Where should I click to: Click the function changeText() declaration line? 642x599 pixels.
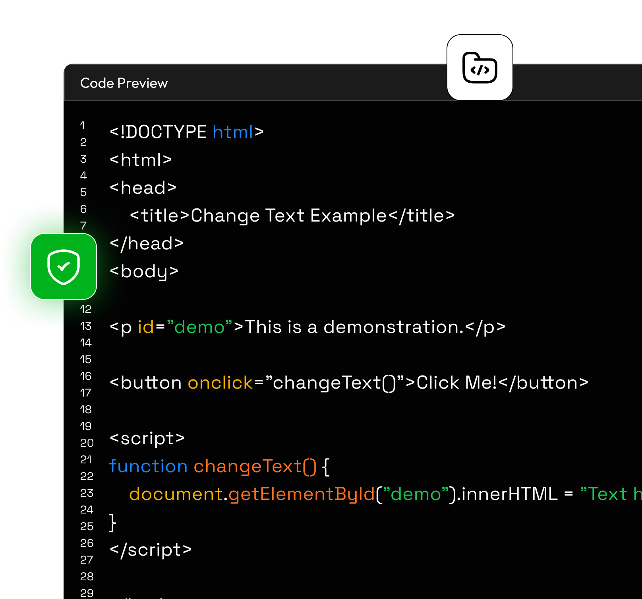click(x=219, y=466)
